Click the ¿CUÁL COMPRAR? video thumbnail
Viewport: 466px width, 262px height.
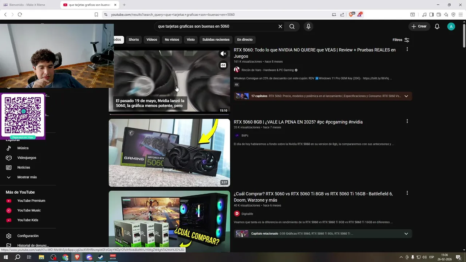click(169, 221)
